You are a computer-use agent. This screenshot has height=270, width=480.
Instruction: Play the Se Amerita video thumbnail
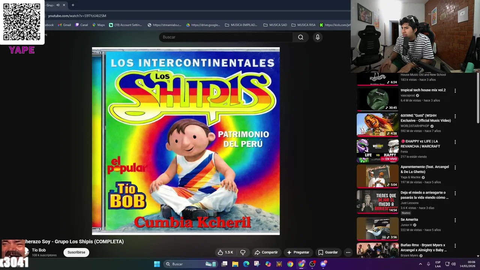coord(377,228)
